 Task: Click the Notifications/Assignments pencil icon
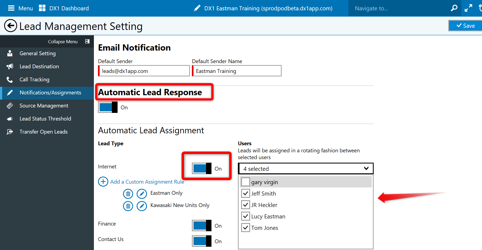[10, 92]
